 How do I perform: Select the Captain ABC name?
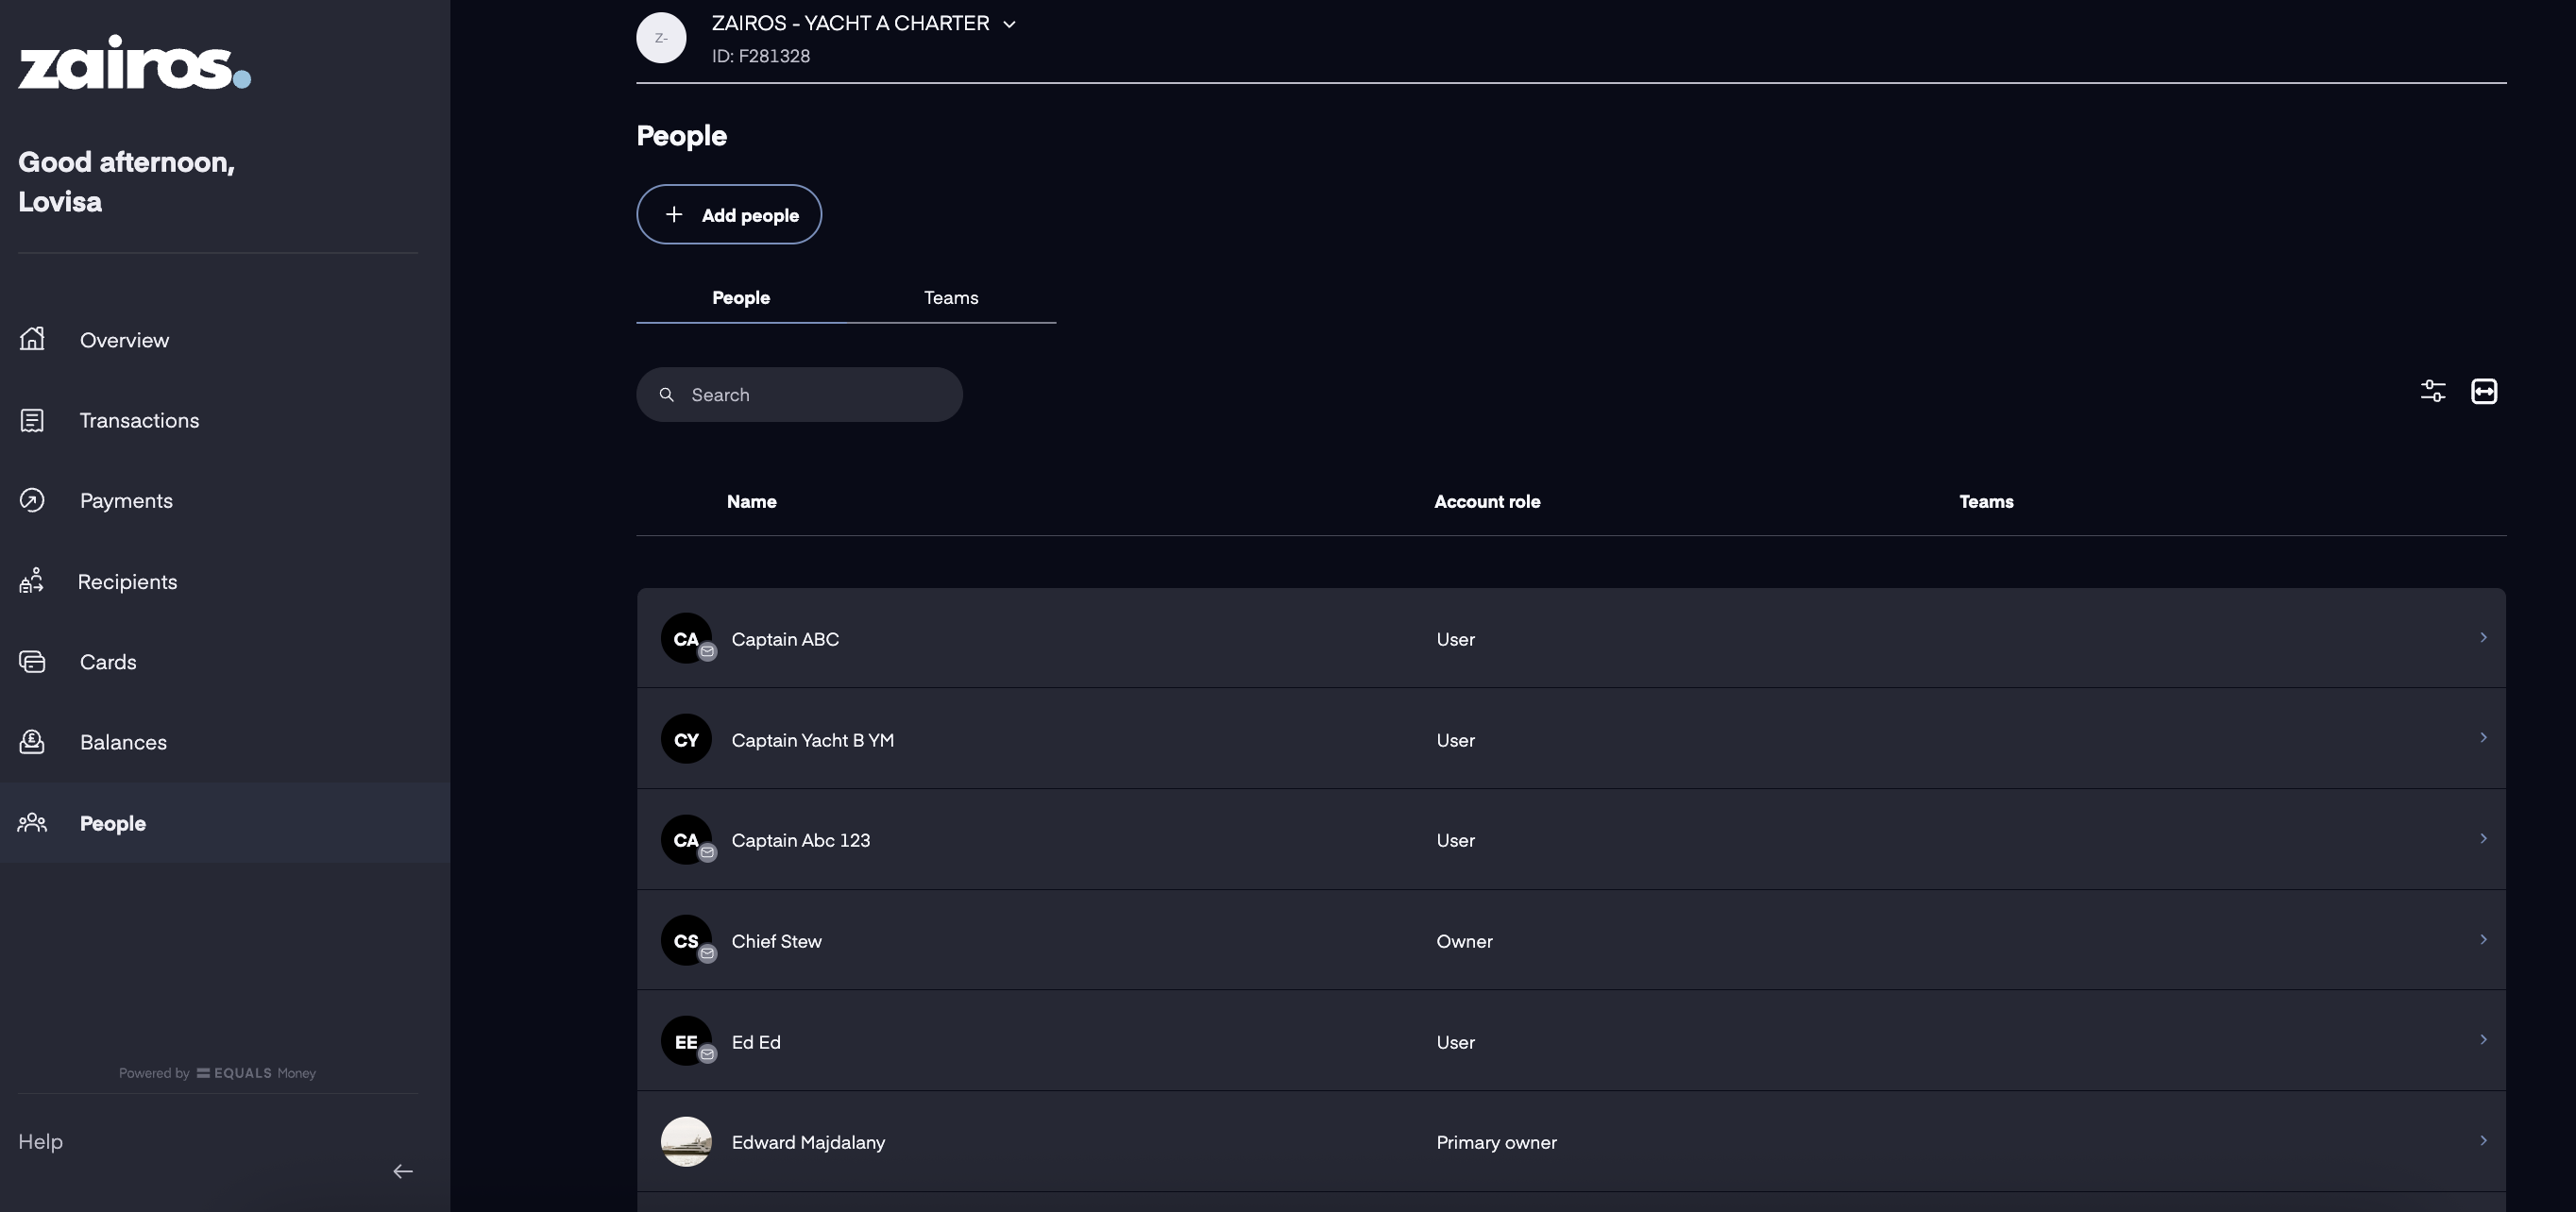785,639
